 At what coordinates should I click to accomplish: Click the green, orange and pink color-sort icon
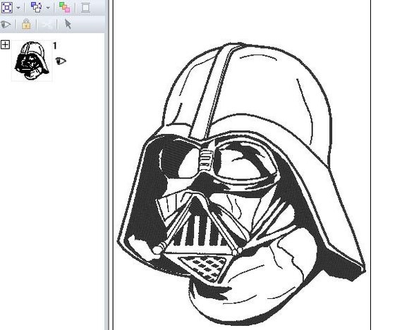pos(64,8)
